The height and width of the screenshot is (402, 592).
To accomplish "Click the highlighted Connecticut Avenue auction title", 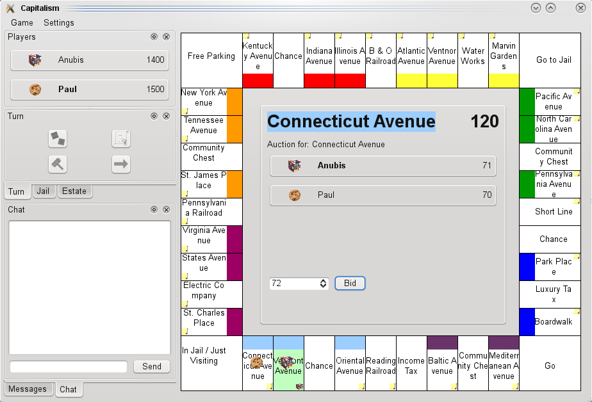I will (x=352, y=122).
